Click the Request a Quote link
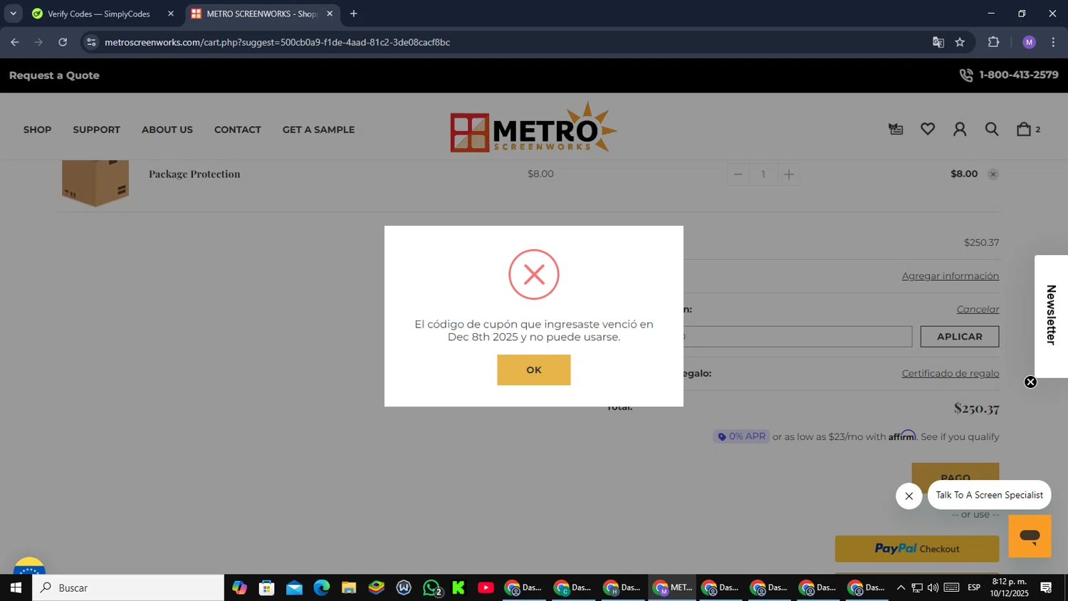1068x601 pixels. (54, 75)
